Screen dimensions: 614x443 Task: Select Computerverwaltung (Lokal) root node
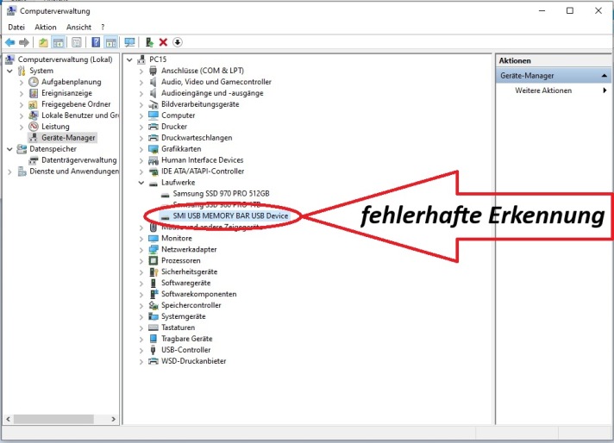tap(65, 59)
